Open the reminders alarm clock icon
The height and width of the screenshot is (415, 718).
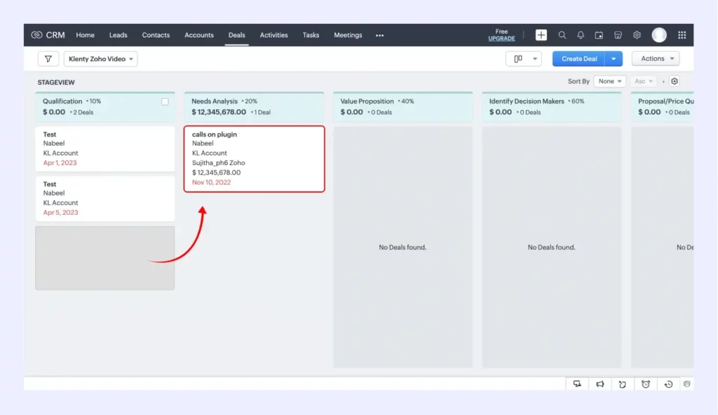pyautogui.click(x=646, y=384)
